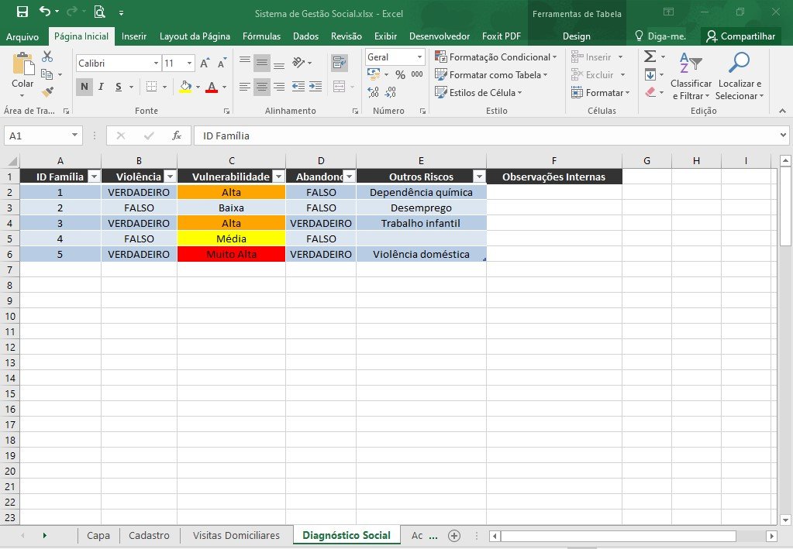Align text to top
The image size is (793, 549).
[245, 62]
